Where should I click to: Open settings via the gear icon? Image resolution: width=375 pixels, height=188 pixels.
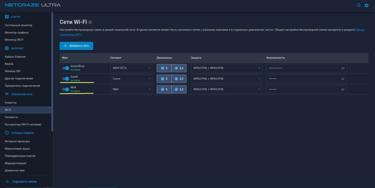(x=366, y=5)
